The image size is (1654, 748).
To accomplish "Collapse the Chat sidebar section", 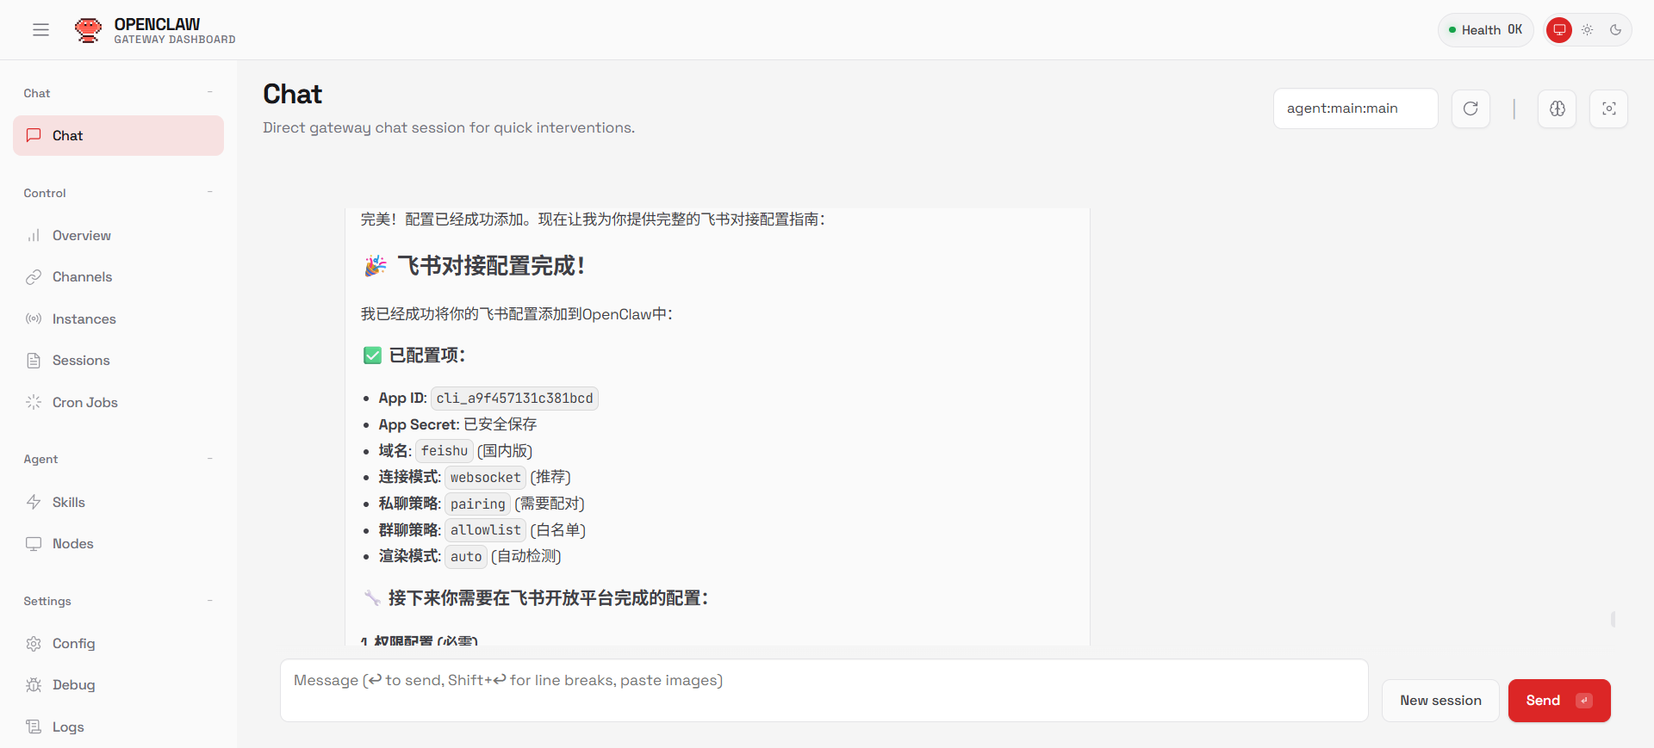I will tap(210, 92).
